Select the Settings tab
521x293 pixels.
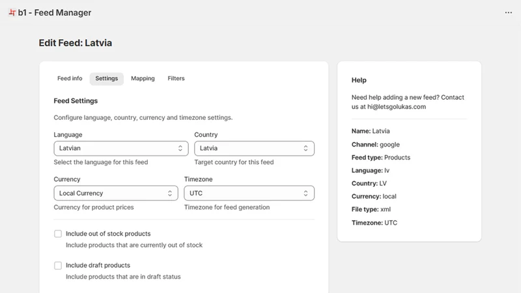click(107, 78)
